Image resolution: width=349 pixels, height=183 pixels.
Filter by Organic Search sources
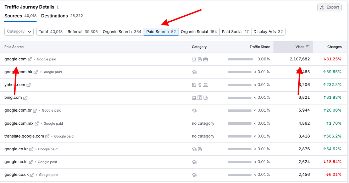(x=122, y=32)
